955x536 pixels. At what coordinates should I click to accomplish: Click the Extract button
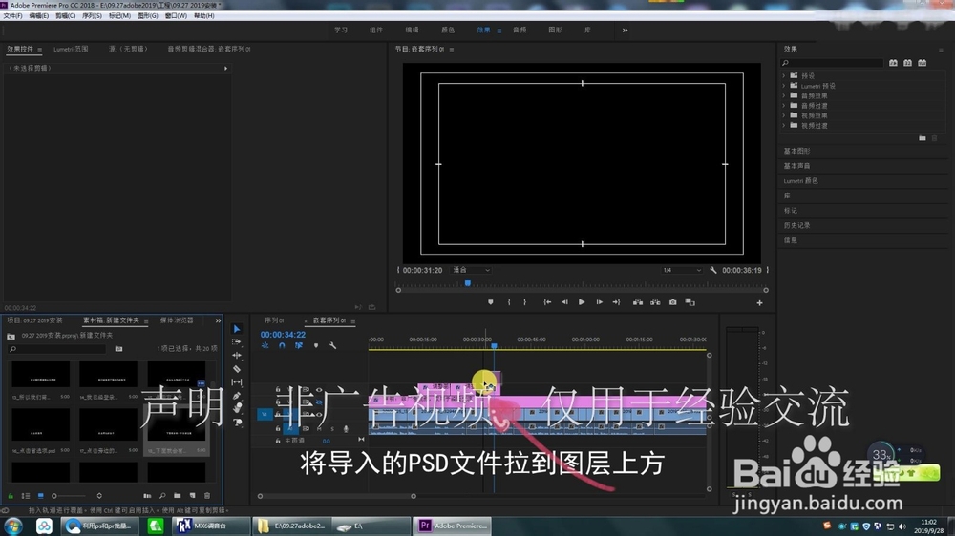click(x=655, y=302)
